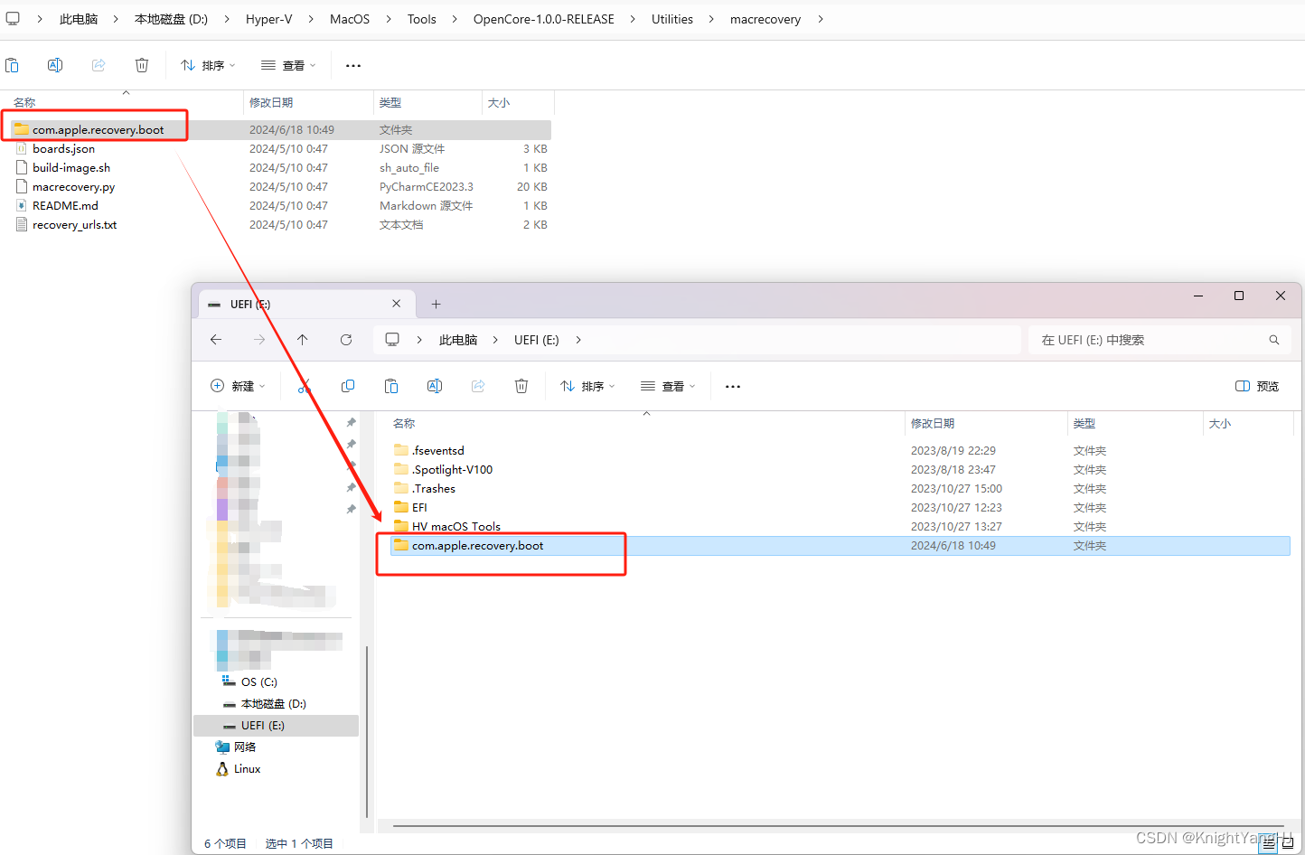Viewport: 1305px width, 855px height.
Task: Open a new tab with the + button
Action: 436,304
